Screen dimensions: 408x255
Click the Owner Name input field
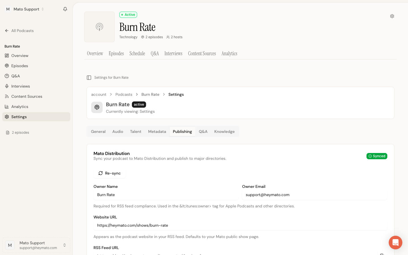(166, 195)
